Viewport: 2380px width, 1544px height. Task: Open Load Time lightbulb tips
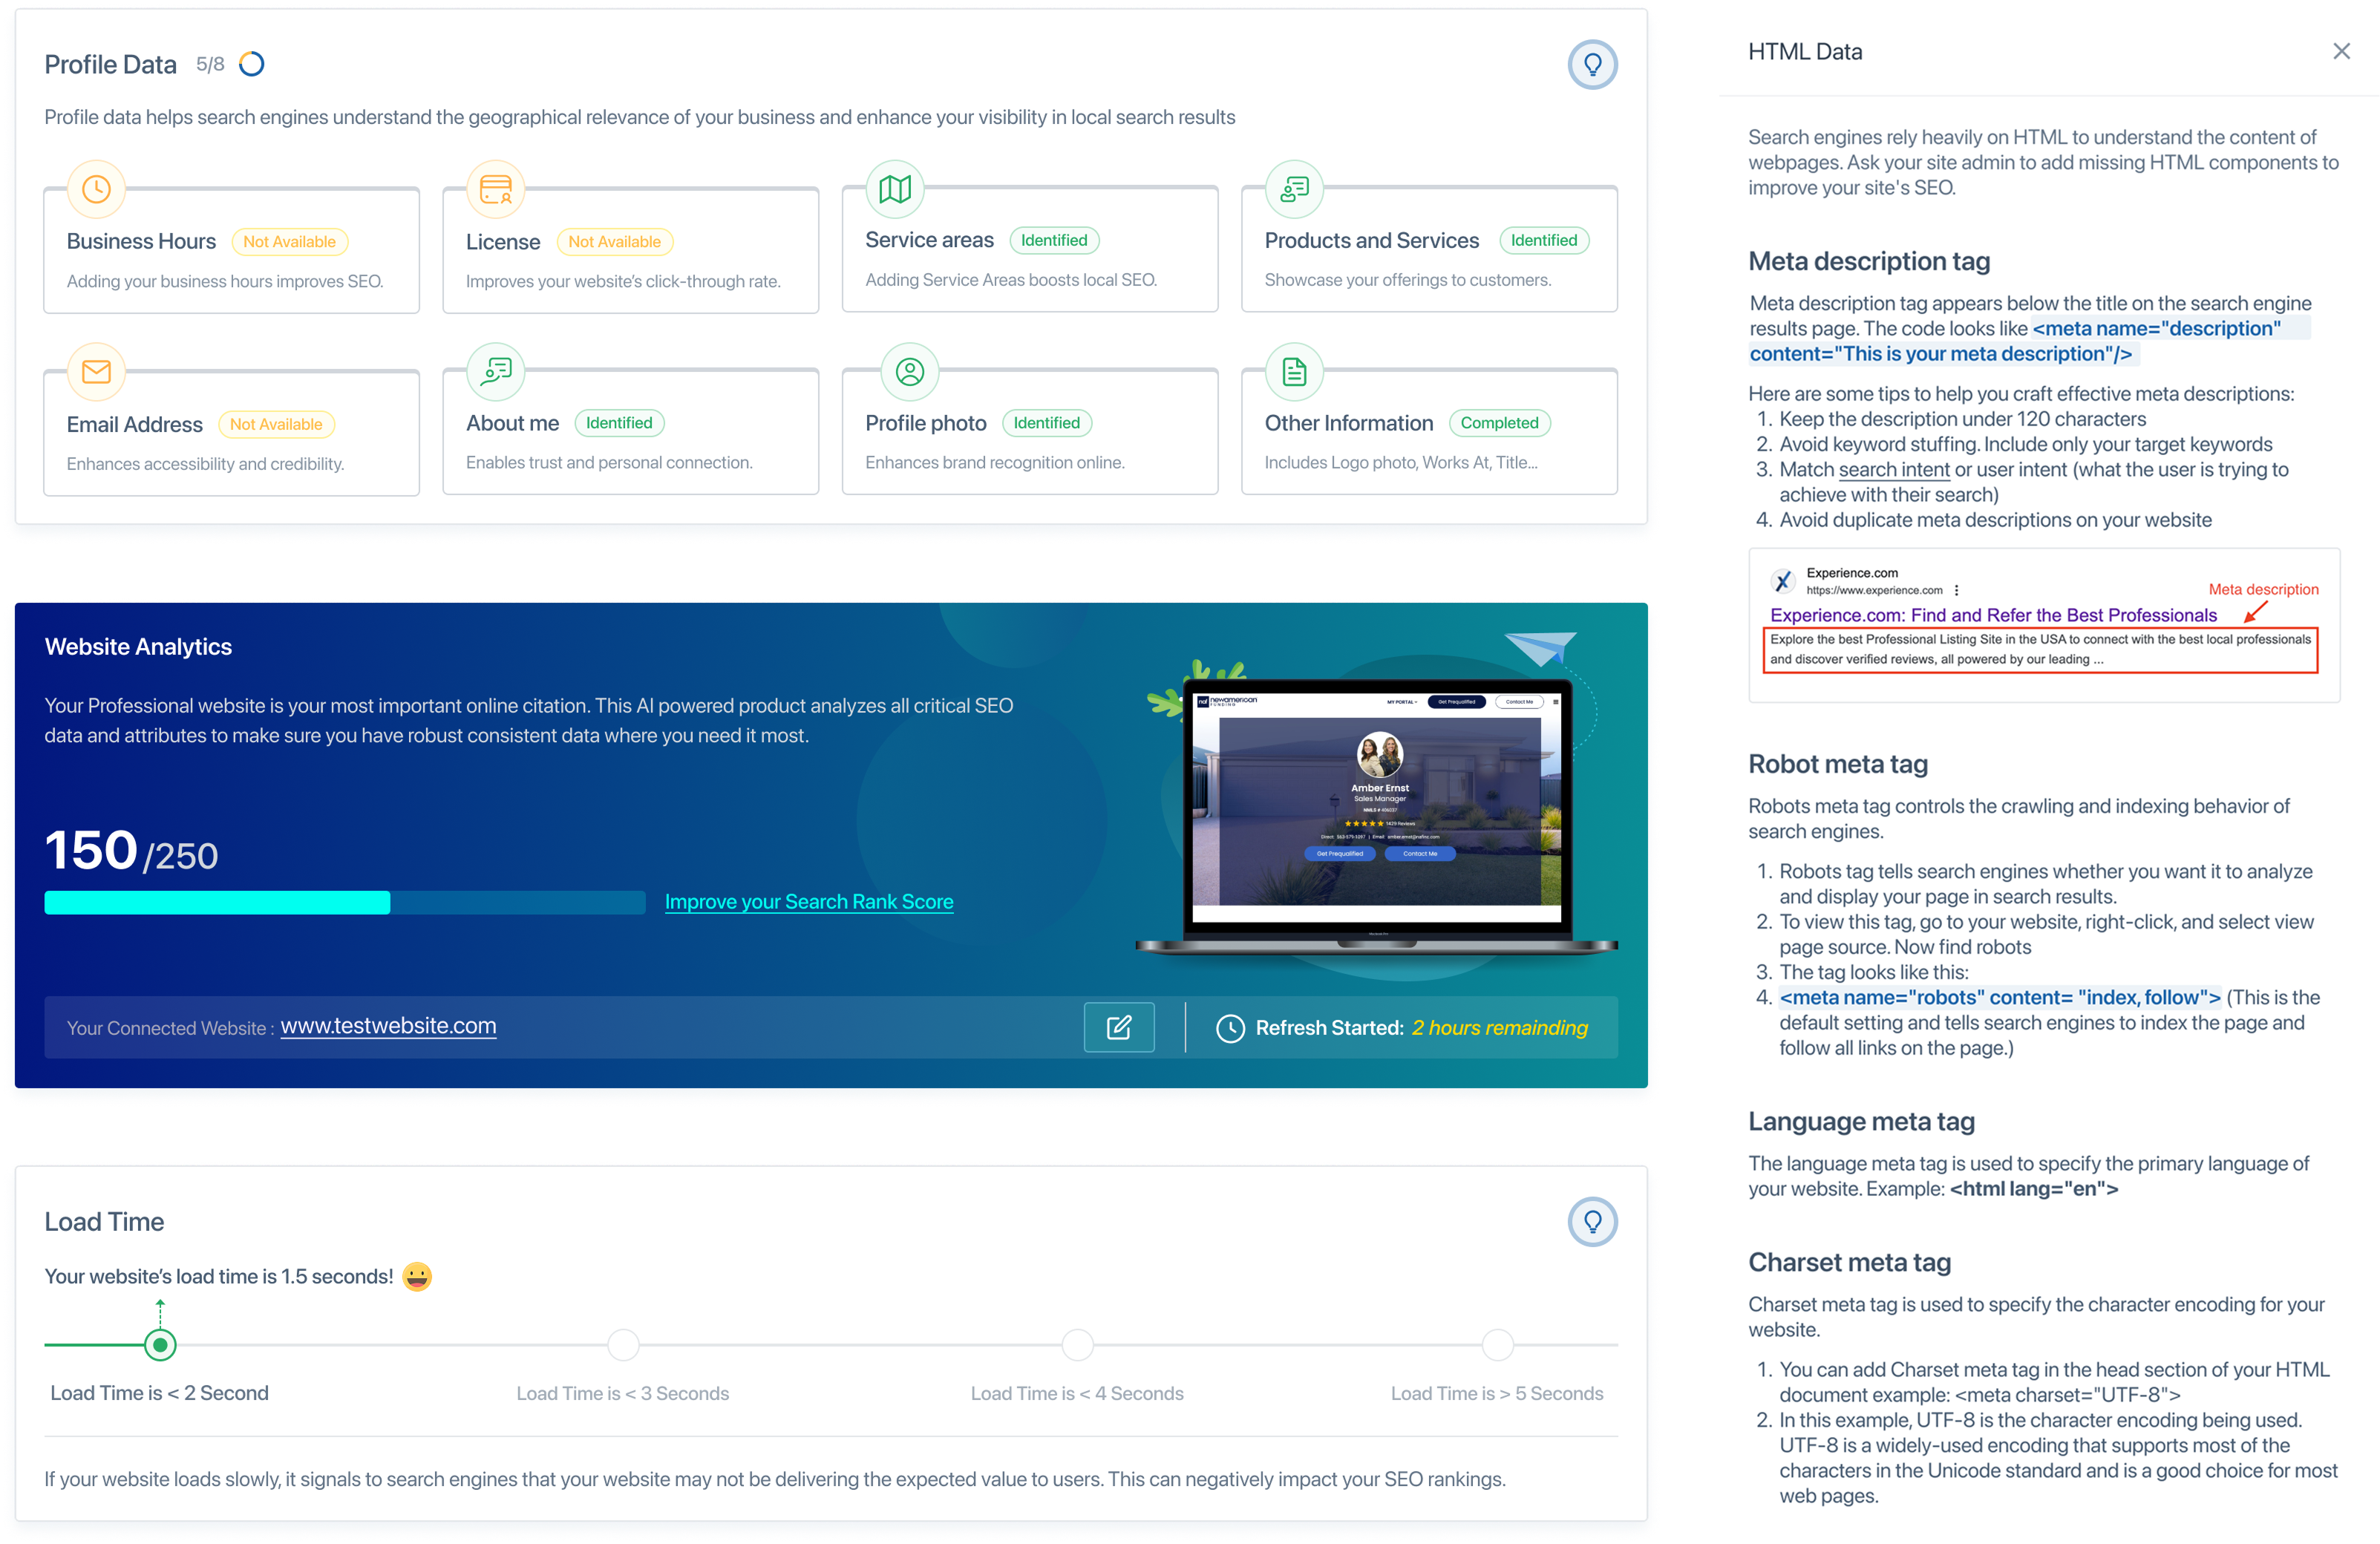point(1592,1221)
